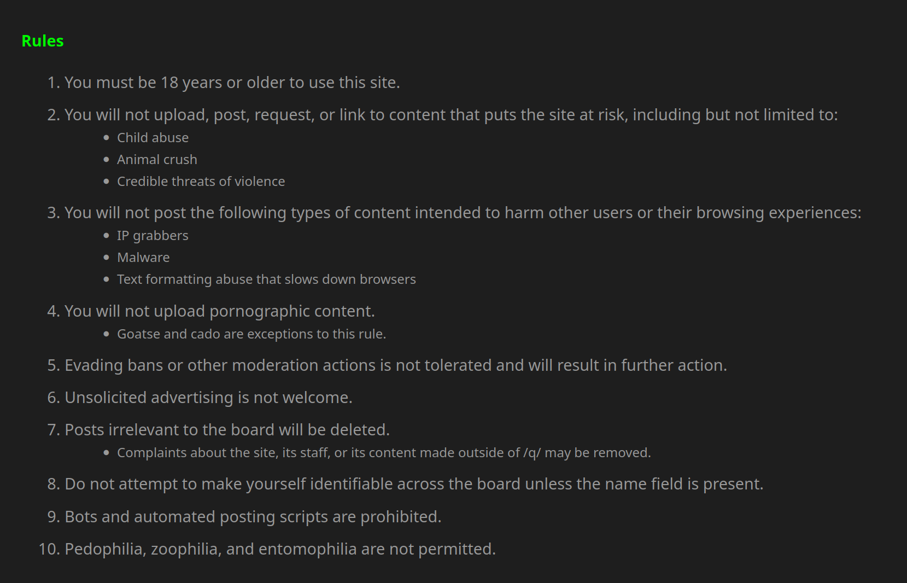This screenshot has width=907, height=583.
Task: Click rule 1 about being 18 years old
Action: point(232,83)
